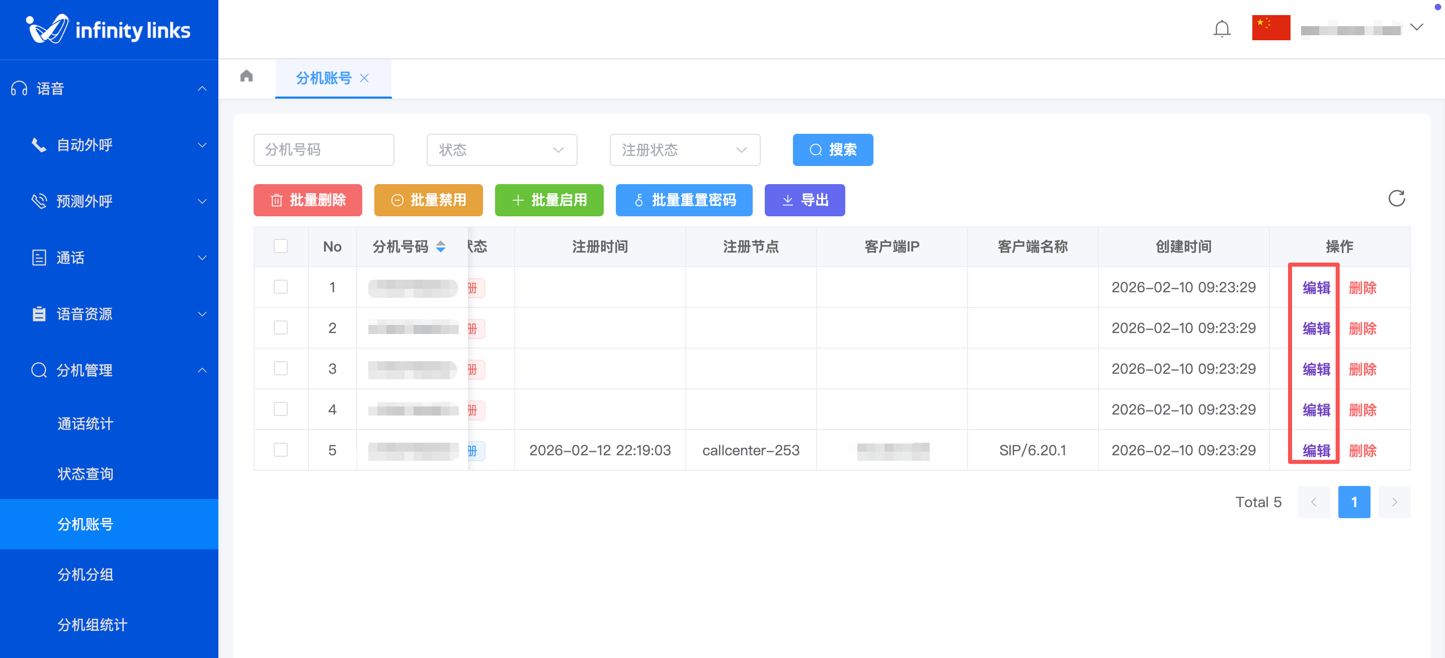Click the infinity links logo
The image size is (1445, 658).
pyautogui.click(x=109, y=29)
